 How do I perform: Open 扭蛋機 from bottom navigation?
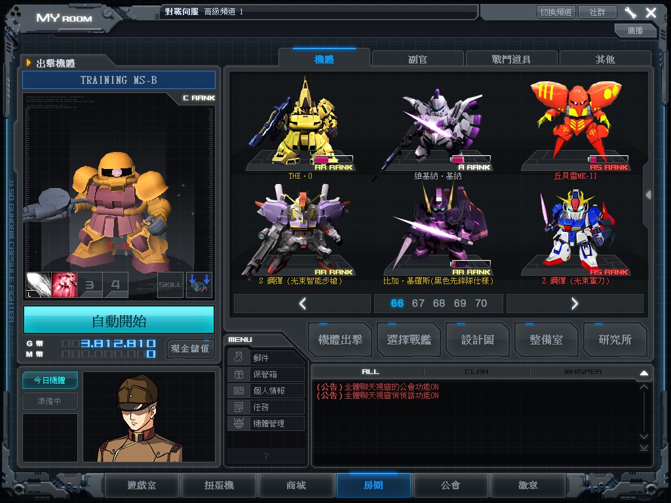pos(219,485)
